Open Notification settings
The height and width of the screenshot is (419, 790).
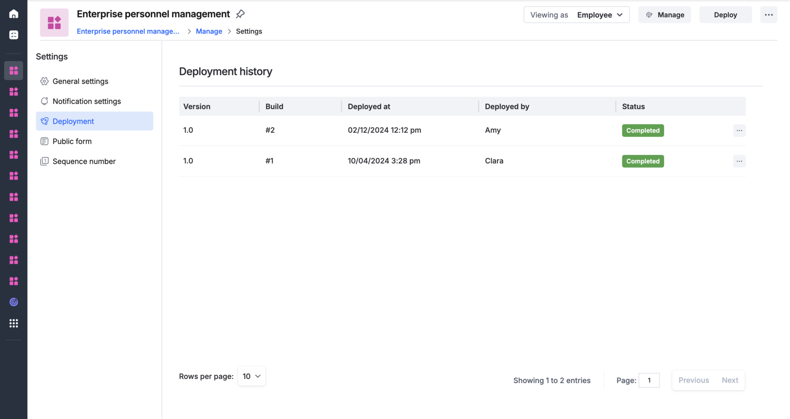pyautogui.click(x=86, y=101)
